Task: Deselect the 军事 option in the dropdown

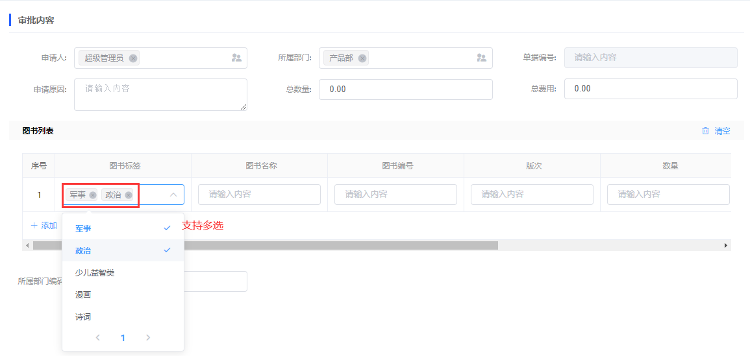Action: coord(123,228)
